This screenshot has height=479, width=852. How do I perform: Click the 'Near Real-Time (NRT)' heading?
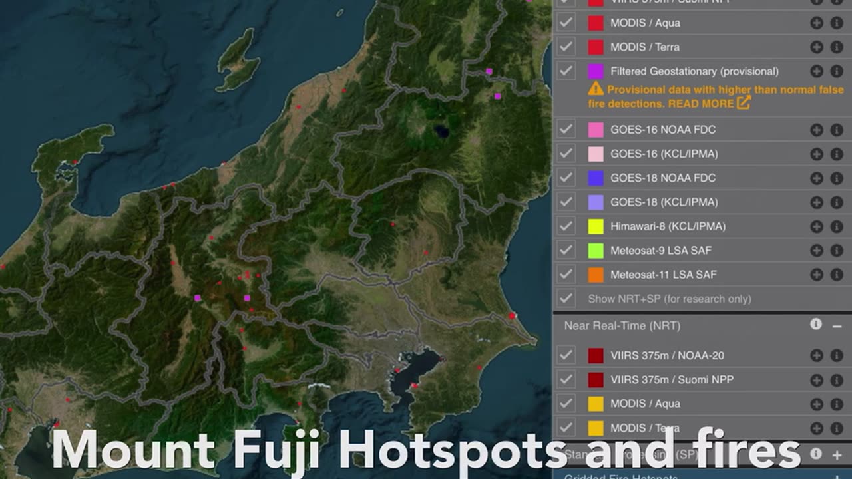point(622,325)
